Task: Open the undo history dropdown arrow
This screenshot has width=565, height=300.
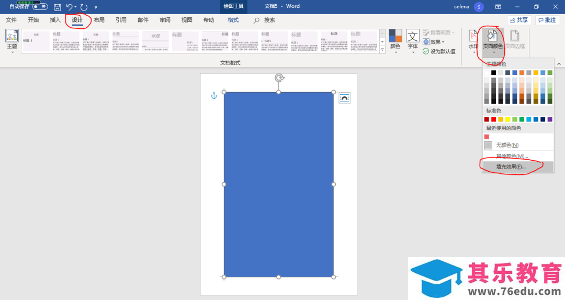Action: pyautogui.click(x=75, y=7)
